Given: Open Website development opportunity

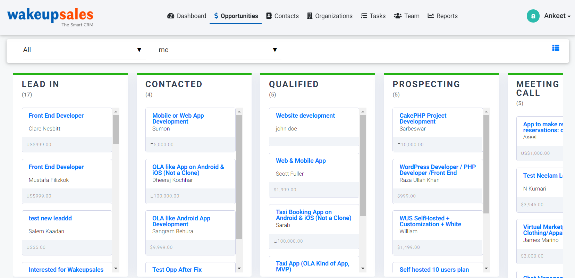Looking at the screenshot, I should tap(305, 116).
